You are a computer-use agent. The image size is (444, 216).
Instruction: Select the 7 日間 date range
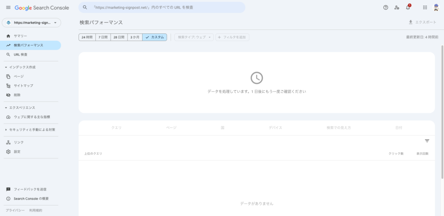pos(103,37)
